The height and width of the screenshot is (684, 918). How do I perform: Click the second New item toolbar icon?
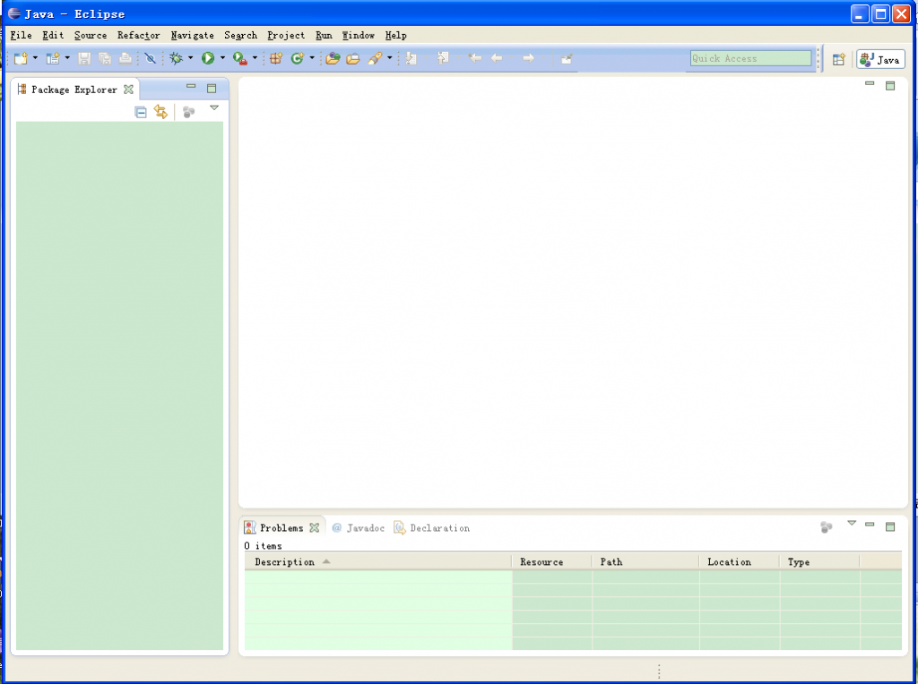click(53, 58)
